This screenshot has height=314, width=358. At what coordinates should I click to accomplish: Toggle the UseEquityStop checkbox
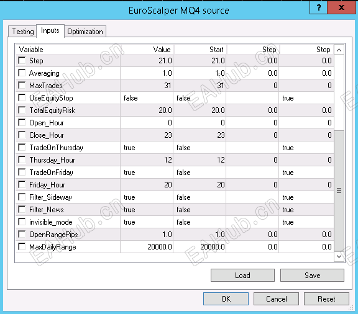[22, 98]
